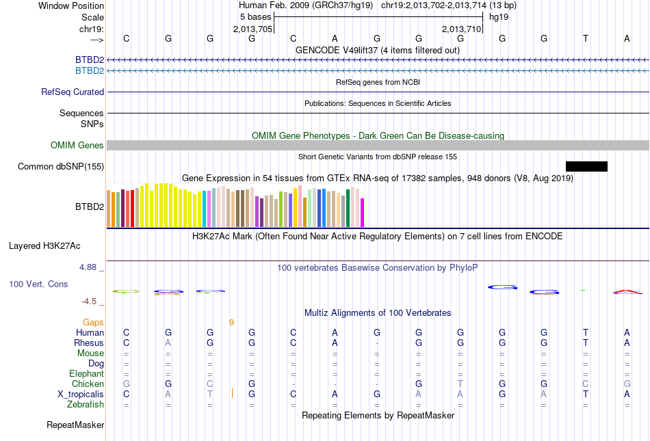Click 'Human Feb. 2009 (GRCh37/hg19)' assembly text
650x441 pixels.
tap(306, 5)
